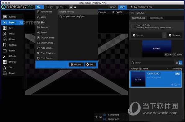Open the Canvas section in sidebar

(12, 17)
